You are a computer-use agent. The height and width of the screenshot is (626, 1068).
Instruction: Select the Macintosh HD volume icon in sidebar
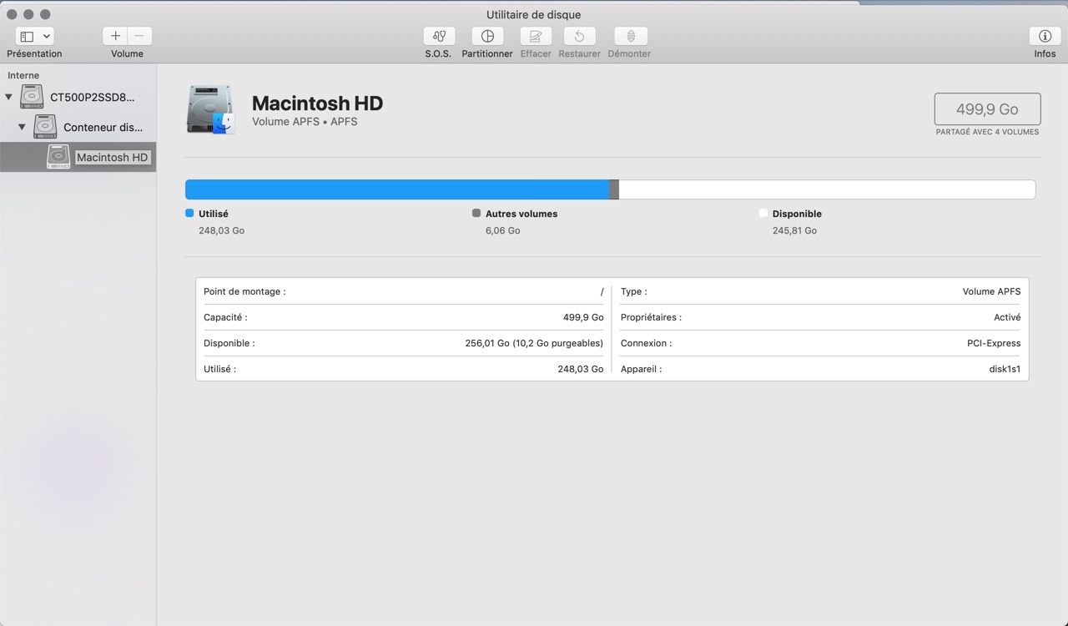tap(58, 157)
